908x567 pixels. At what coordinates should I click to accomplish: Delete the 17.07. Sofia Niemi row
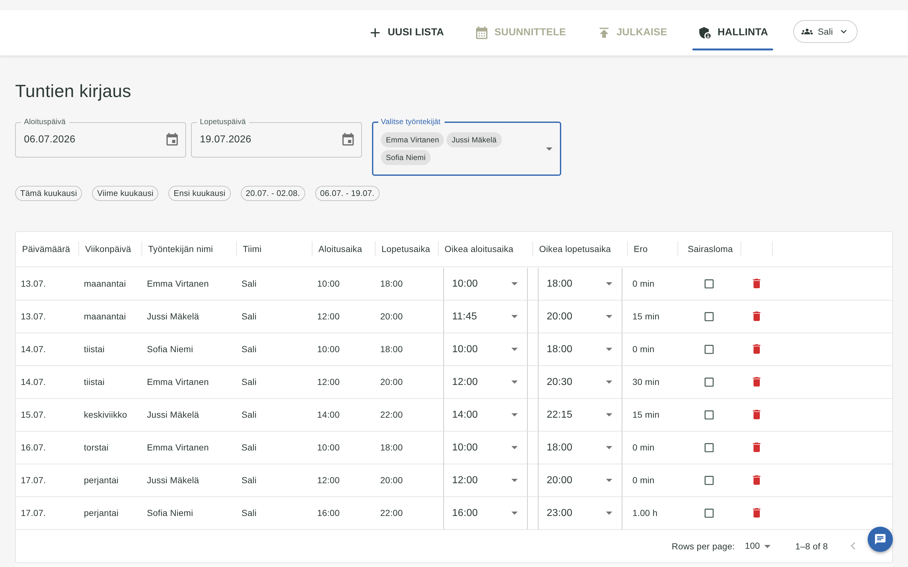point(756,513)
